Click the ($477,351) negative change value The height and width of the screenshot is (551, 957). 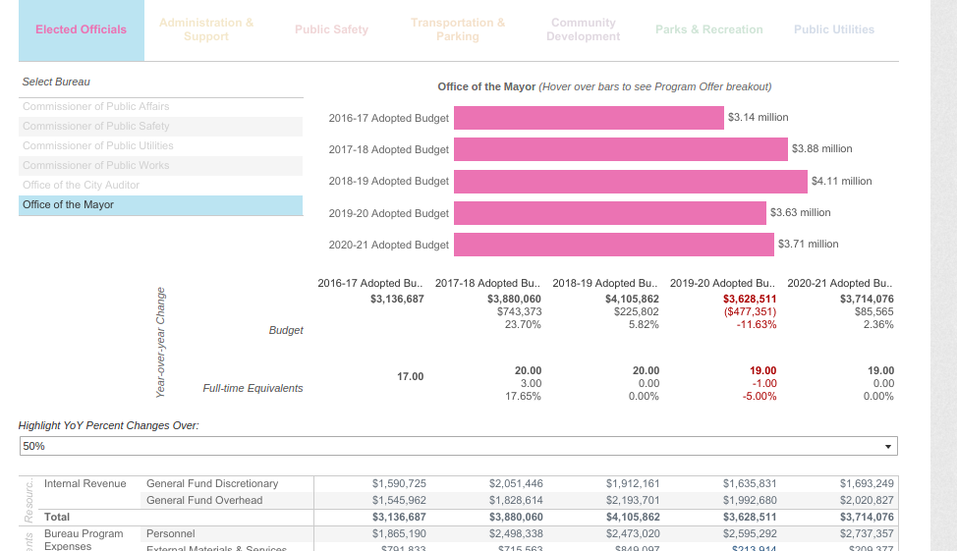point(750,311)
